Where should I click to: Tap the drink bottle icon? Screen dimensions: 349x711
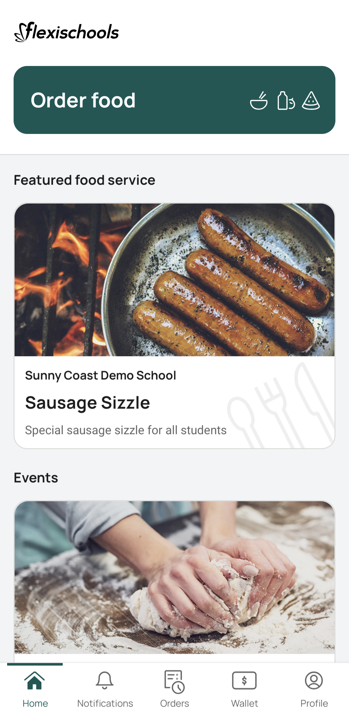(x=285, y=101)
